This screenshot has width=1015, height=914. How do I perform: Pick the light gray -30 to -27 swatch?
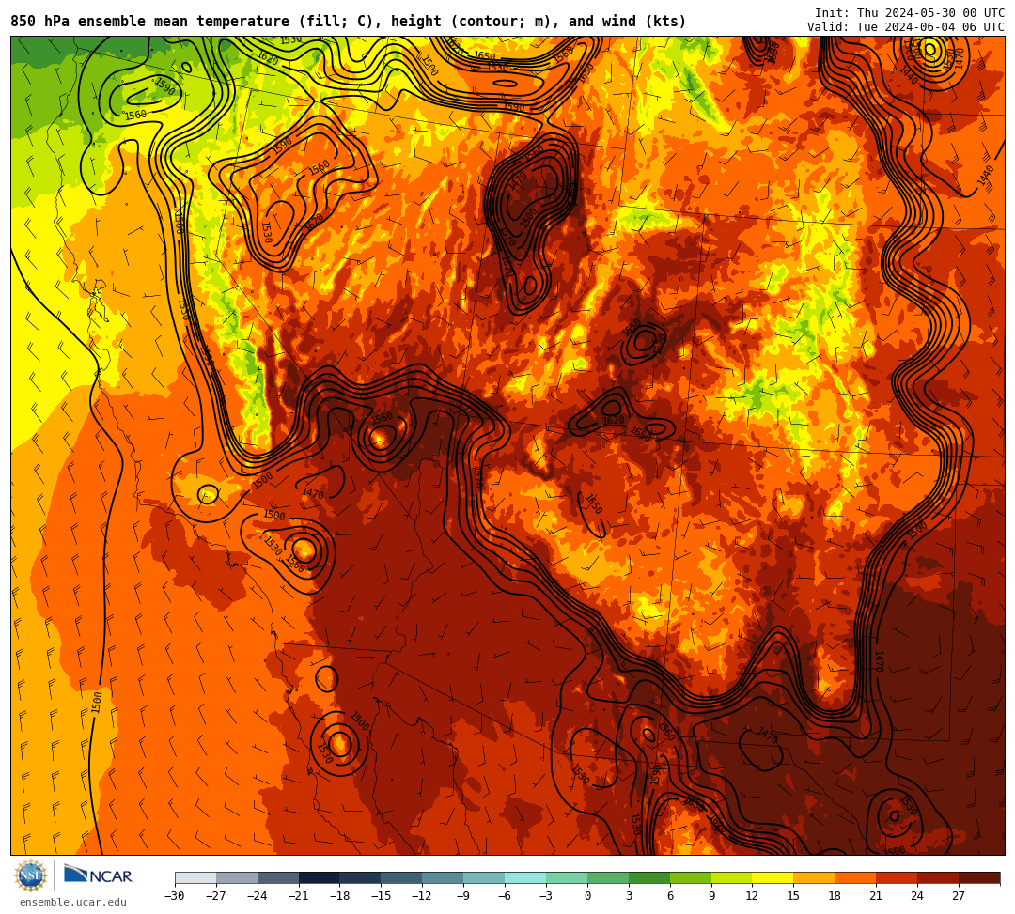tap(195, 877)
